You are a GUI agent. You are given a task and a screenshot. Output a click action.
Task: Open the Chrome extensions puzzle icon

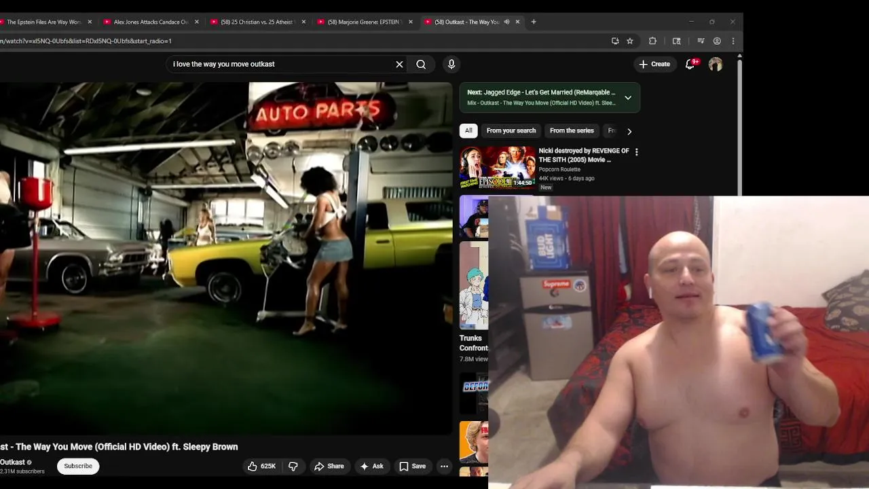[x=653, y=41]
